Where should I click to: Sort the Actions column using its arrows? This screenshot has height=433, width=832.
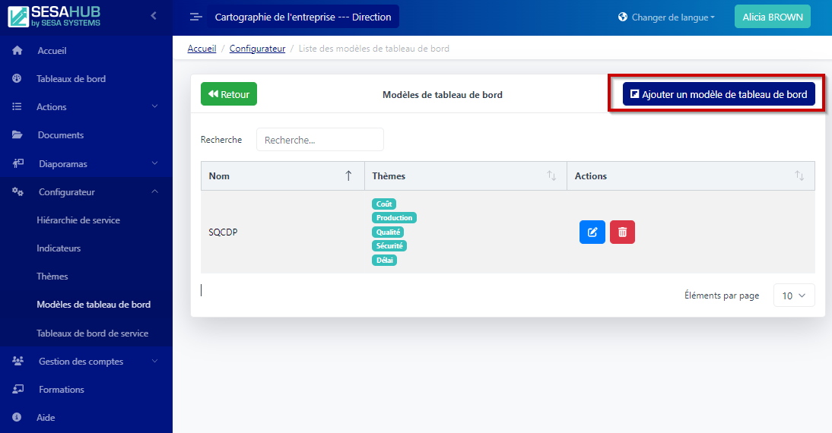[799, 175]
